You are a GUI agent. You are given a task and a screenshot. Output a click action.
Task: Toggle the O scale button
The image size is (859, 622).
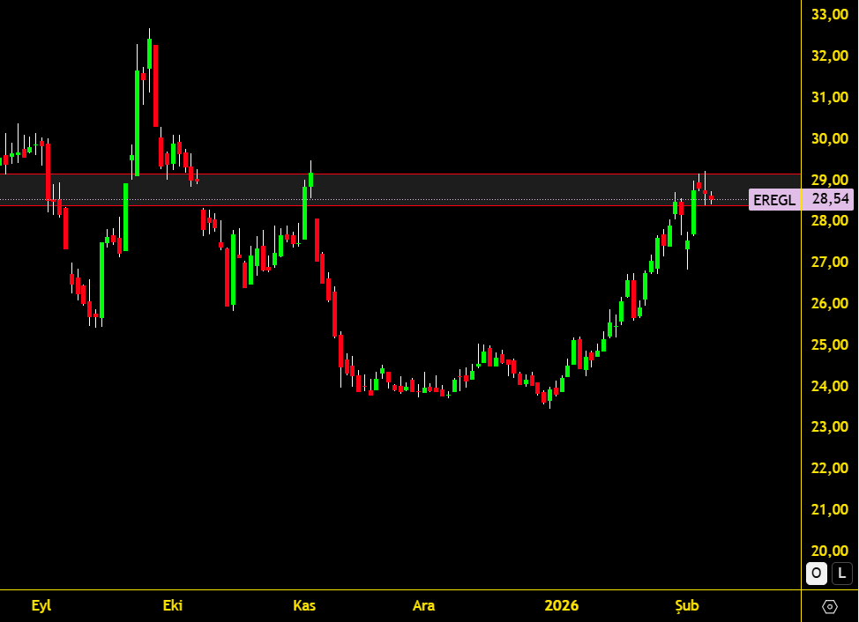[817, 574]
